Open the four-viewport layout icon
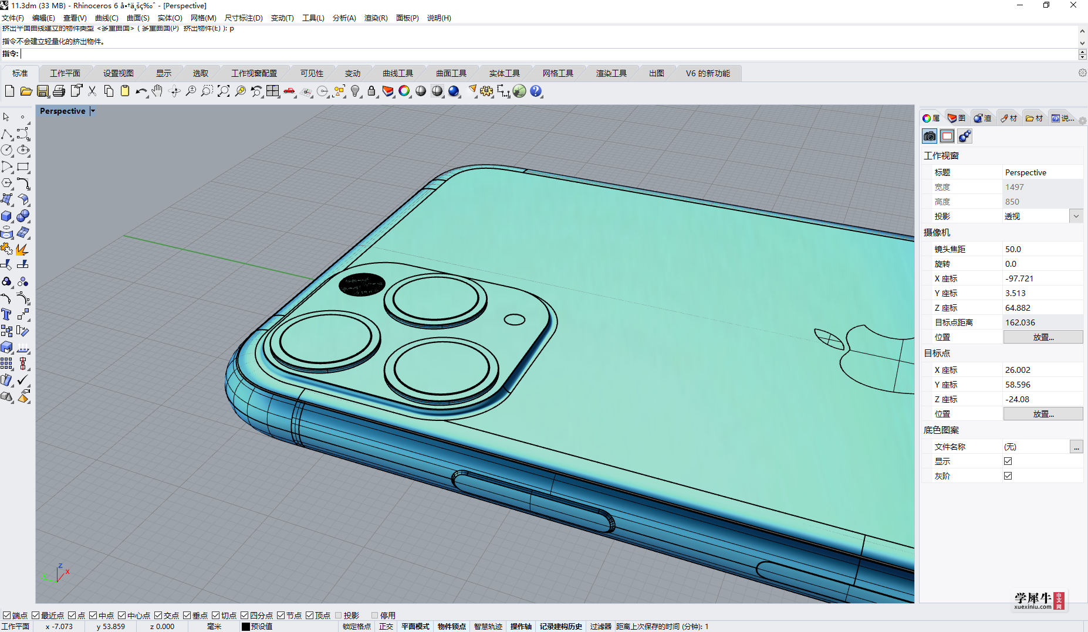The width and height of the screenshot is (1088, 632). pyautogui.click(x=273, y=91)
